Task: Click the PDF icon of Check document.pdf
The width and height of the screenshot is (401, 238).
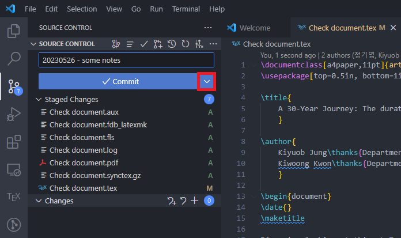Action: (43, 163)
